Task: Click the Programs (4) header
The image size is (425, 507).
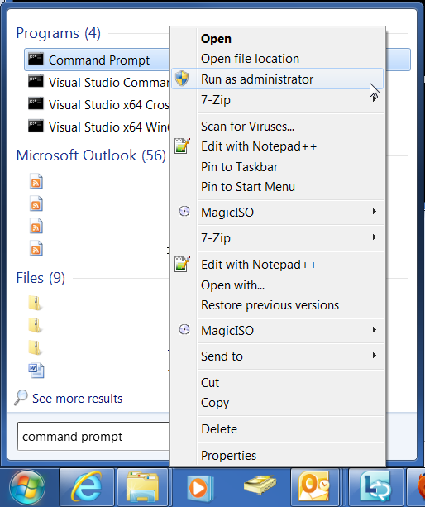Action: click(x=58, y=33)
